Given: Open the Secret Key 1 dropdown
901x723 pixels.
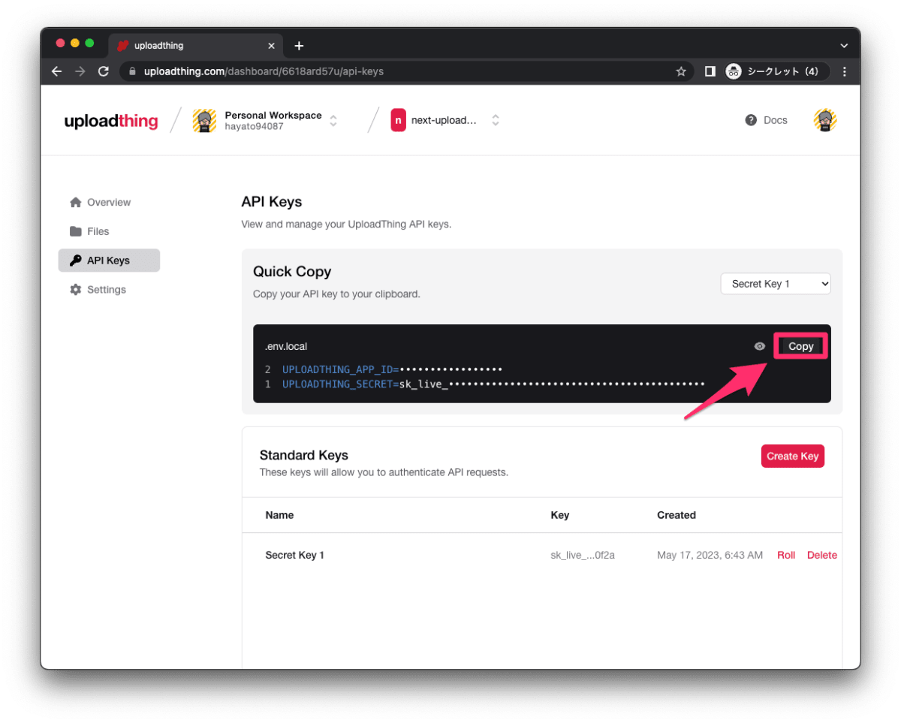Looking at the screenshot, I should pos(776,283).
